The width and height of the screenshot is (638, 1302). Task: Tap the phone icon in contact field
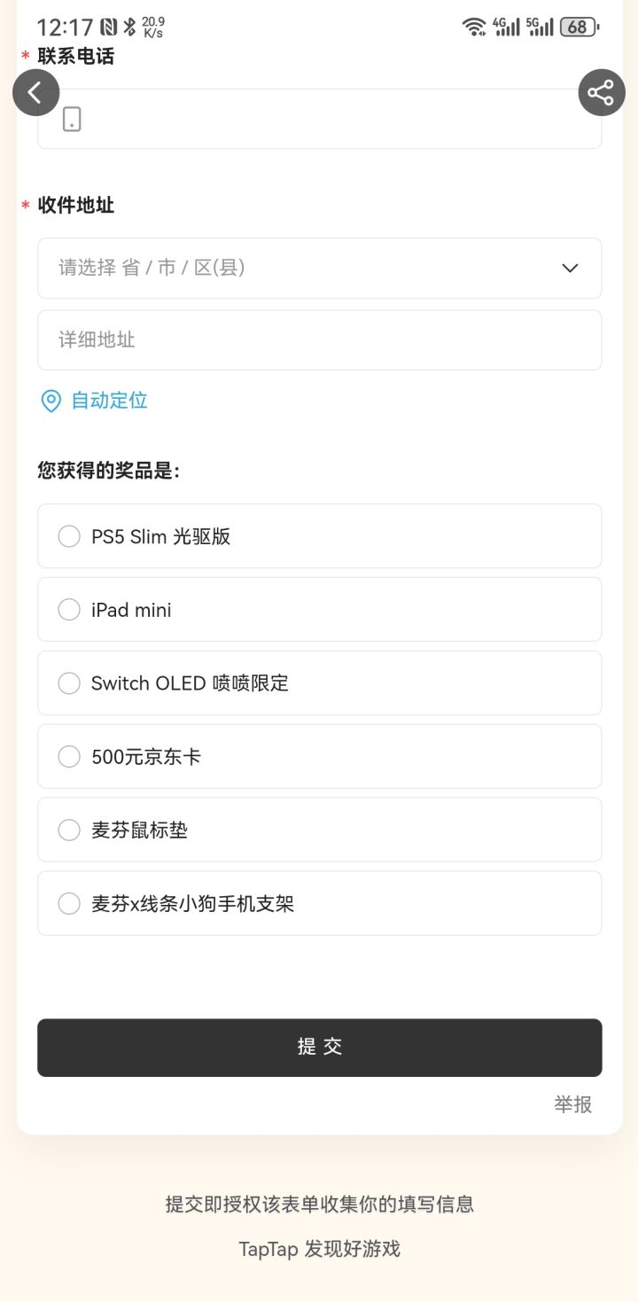72,120
